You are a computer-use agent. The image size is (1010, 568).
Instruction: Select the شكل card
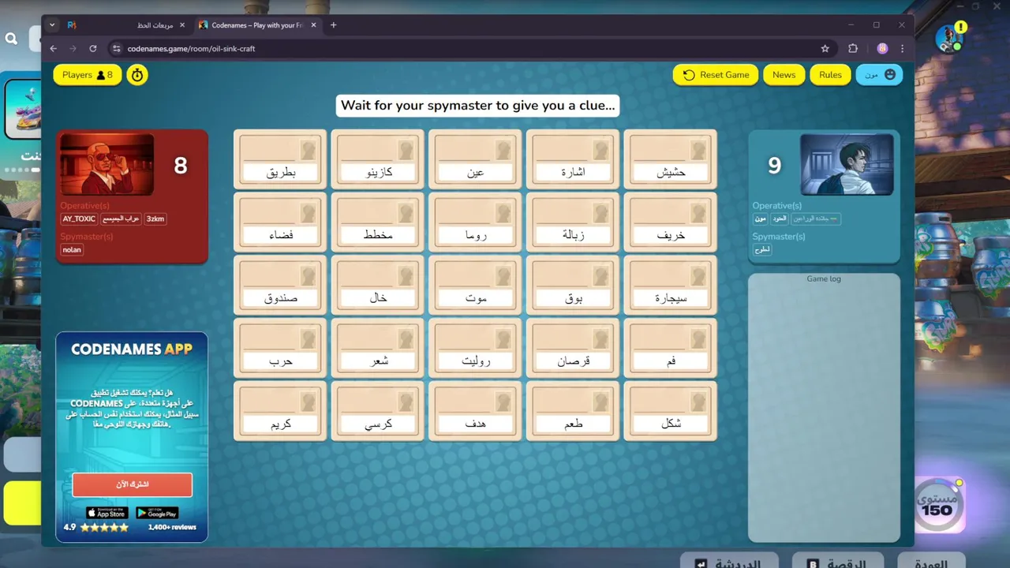pos(670,411)
